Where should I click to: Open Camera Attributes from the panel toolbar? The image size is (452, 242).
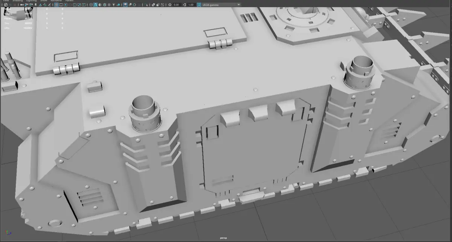tap(31, 5)
